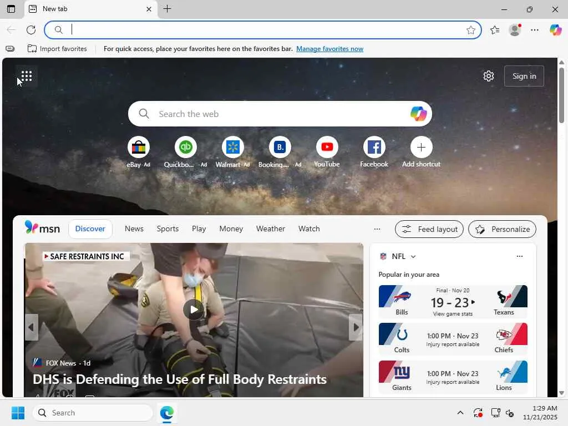Open NFL card more options
Screen dimensions: 568x426
[519, 256]
